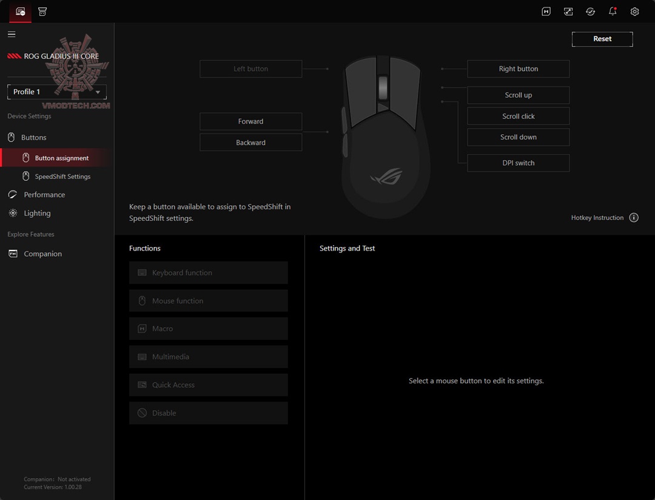Open the update center icon
This screenshot has width=655, height=500.
(x=590, y=12)
